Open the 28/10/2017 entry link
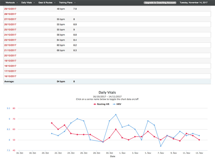The height and width of the screenshot is (161, 215). (10, 14)
